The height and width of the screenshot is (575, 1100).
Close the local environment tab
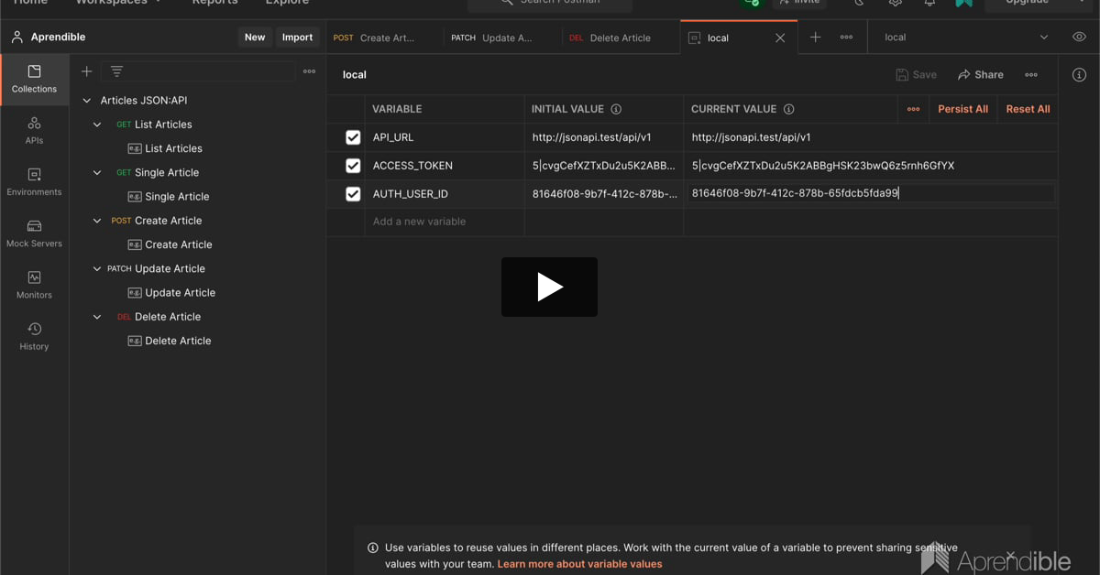pos(780,38)
